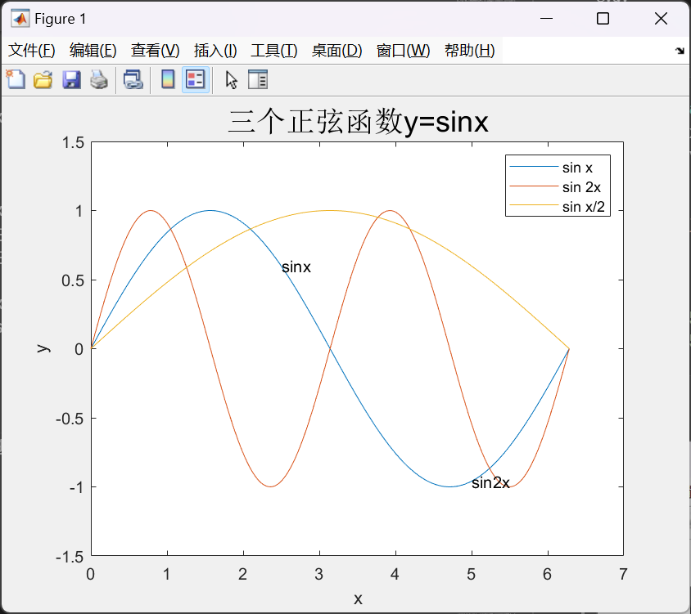Click the 'sinx' text annotation on plot
The image size is (691, 614).
tap(296, 267)
